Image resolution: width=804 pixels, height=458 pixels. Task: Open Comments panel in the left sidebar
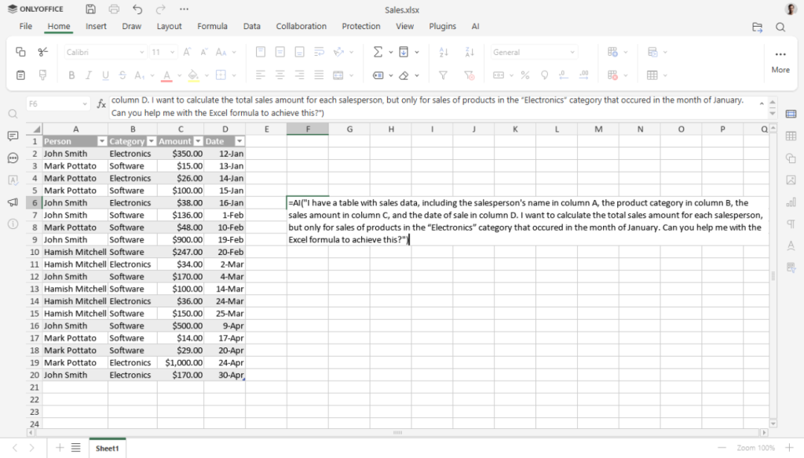pyautogui.click(x=13, y=136)
